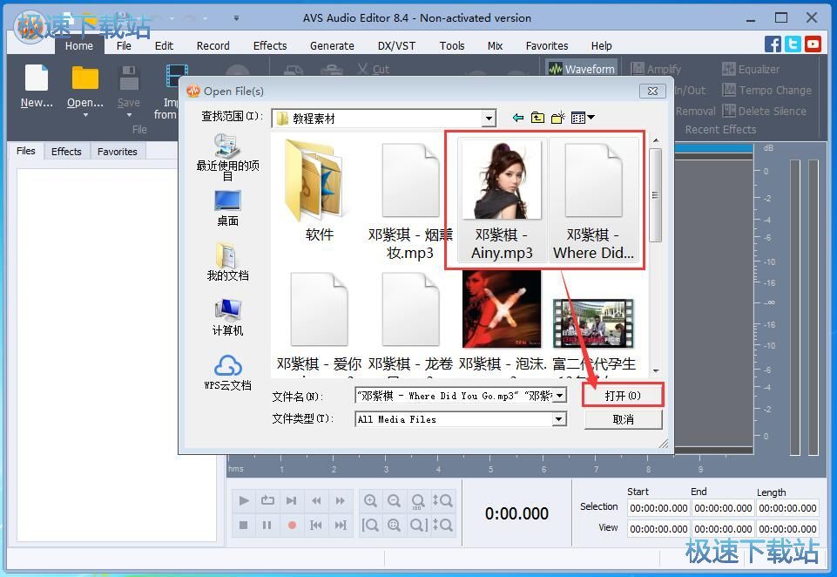Go to My Documents location
Screen dimensions: 837x577
[227, 261]
